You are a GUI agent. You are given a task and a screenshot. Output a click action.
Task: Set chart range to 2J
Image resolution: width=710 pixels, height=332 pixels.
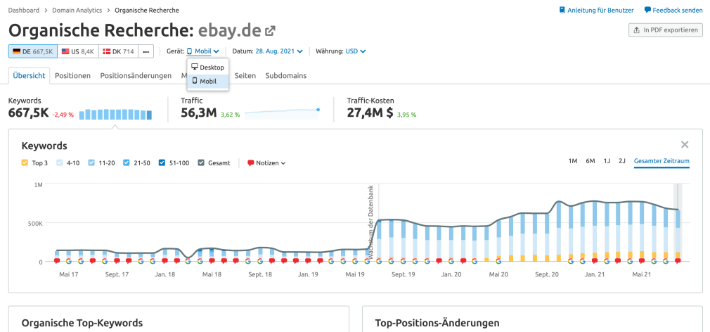pyautogui.click(x=622, y=161)
